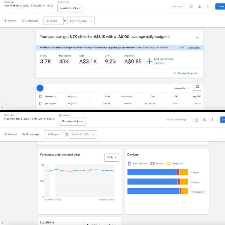
Task: Expand the side panel arrow in the upper view
Action: point(2,107)
